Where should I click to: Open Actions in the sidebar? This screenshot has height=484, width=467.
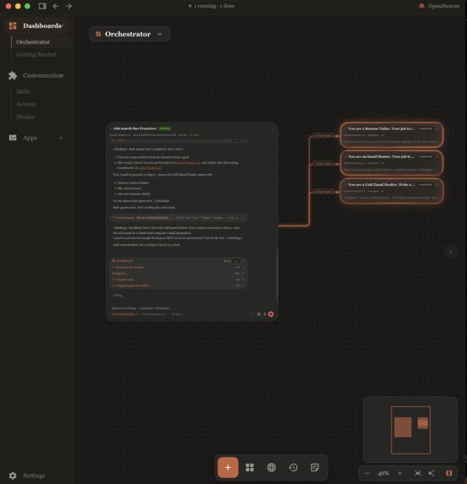26,104
